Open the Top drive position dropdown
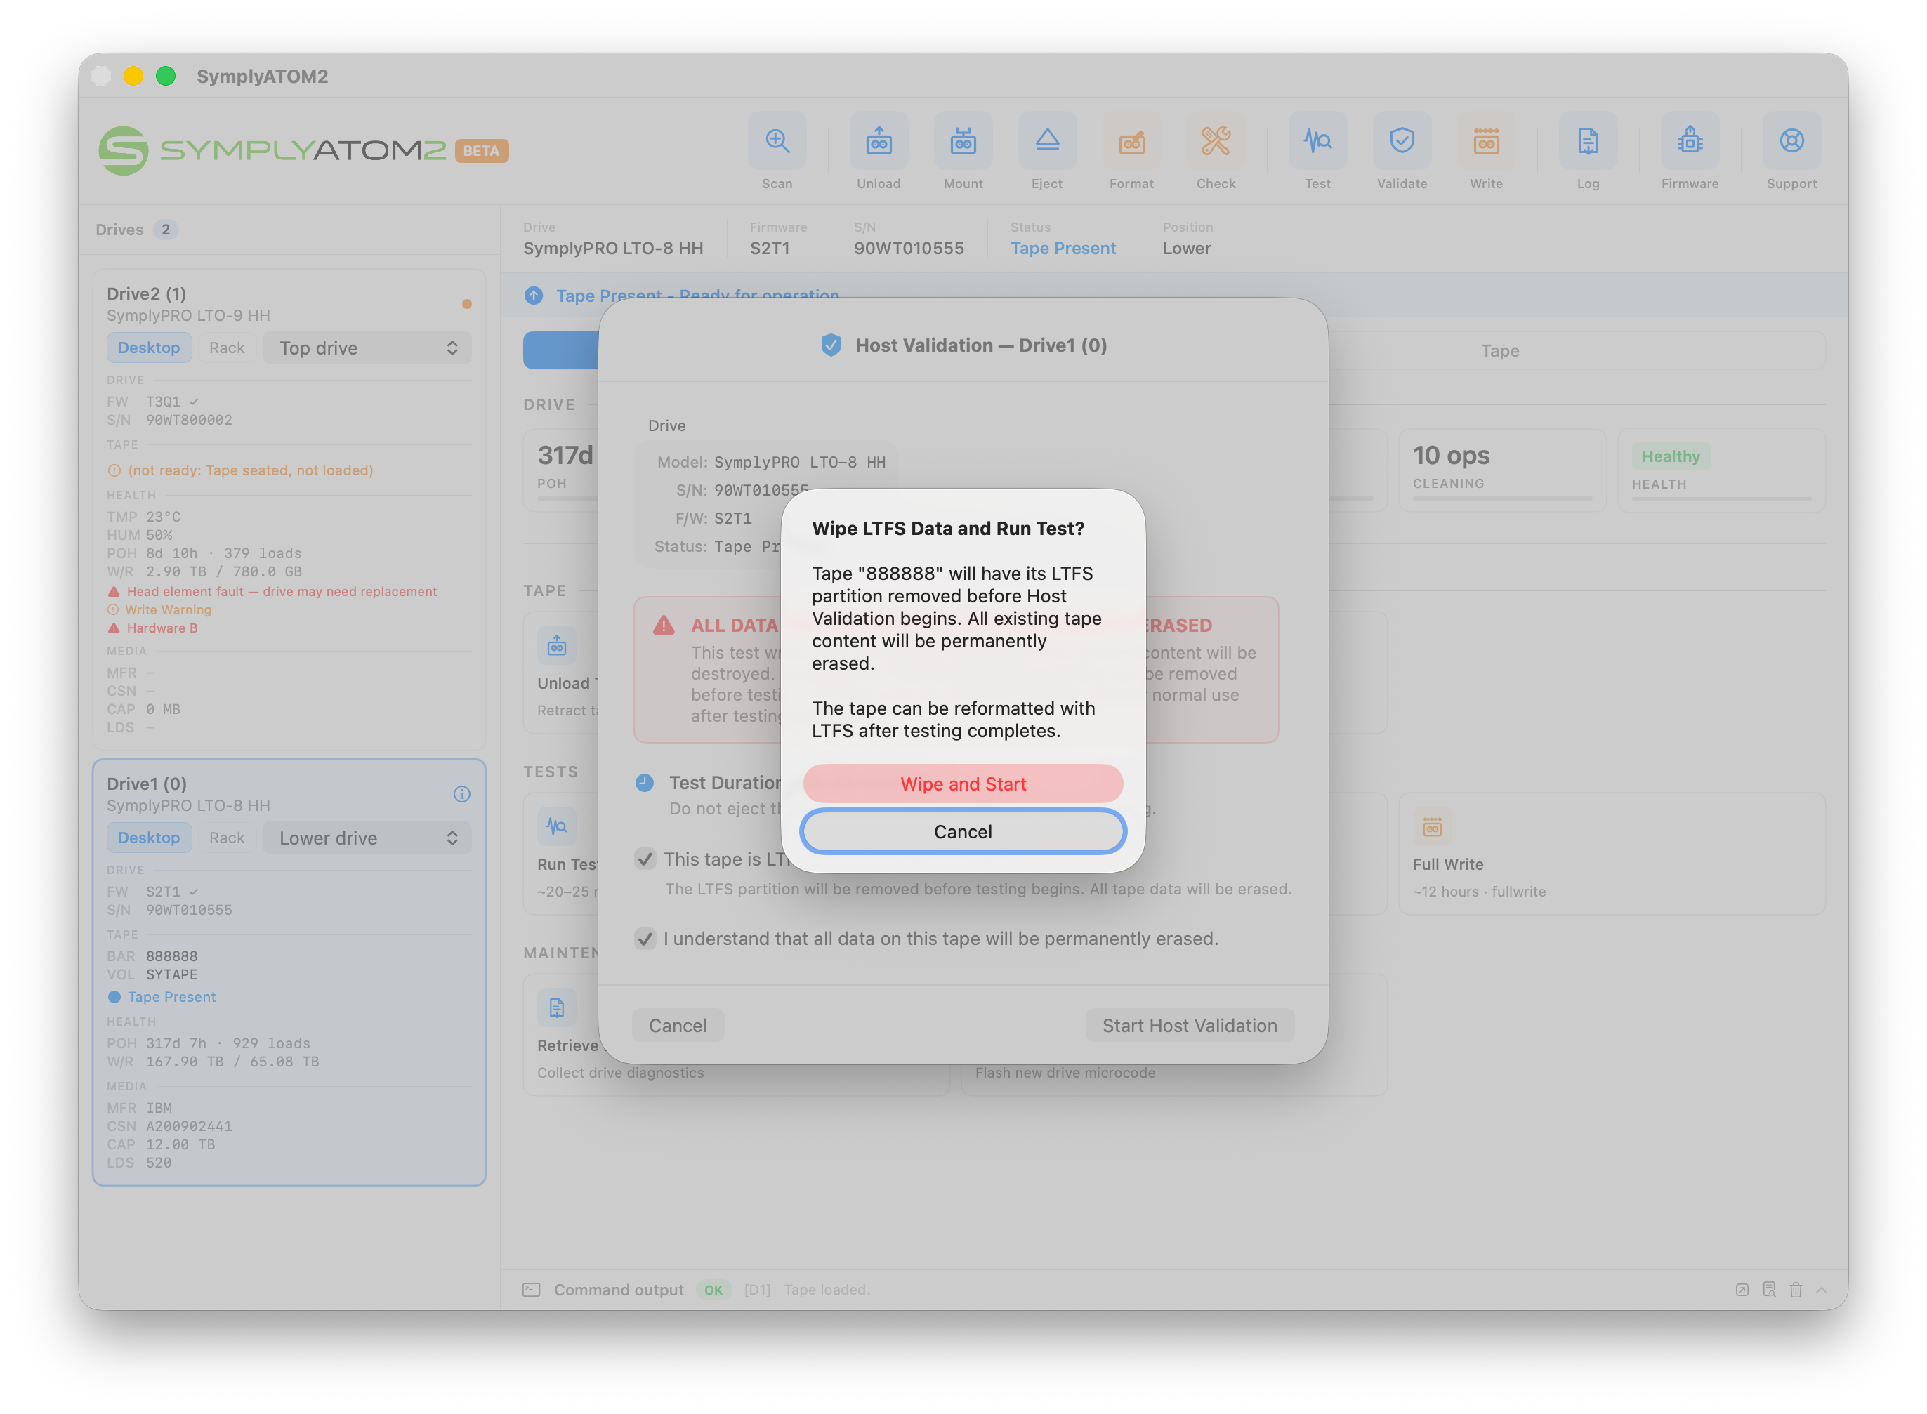The width and height of the screenshot is (1927, 1414). [x=367, y=348]
